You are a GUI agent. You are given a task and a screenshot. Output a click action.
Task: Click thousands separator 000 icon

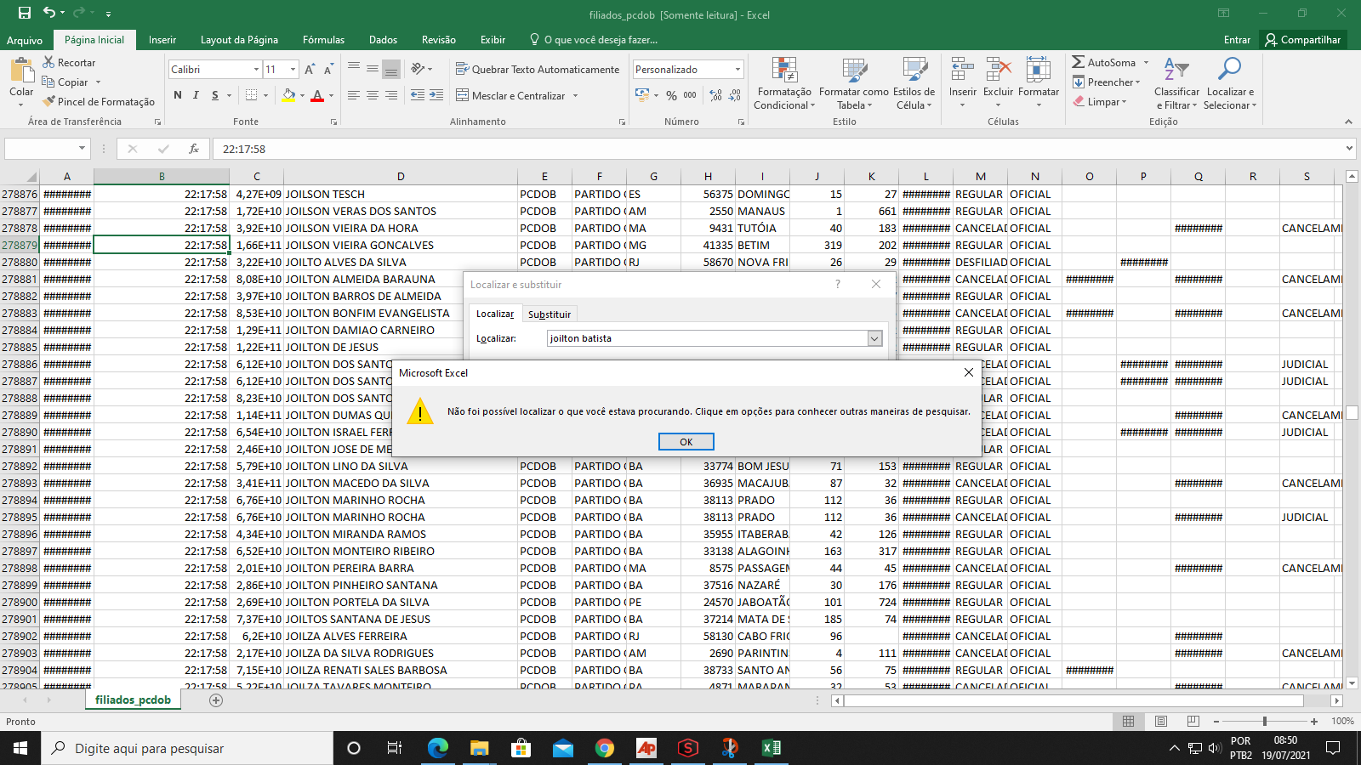coord(690,95)
